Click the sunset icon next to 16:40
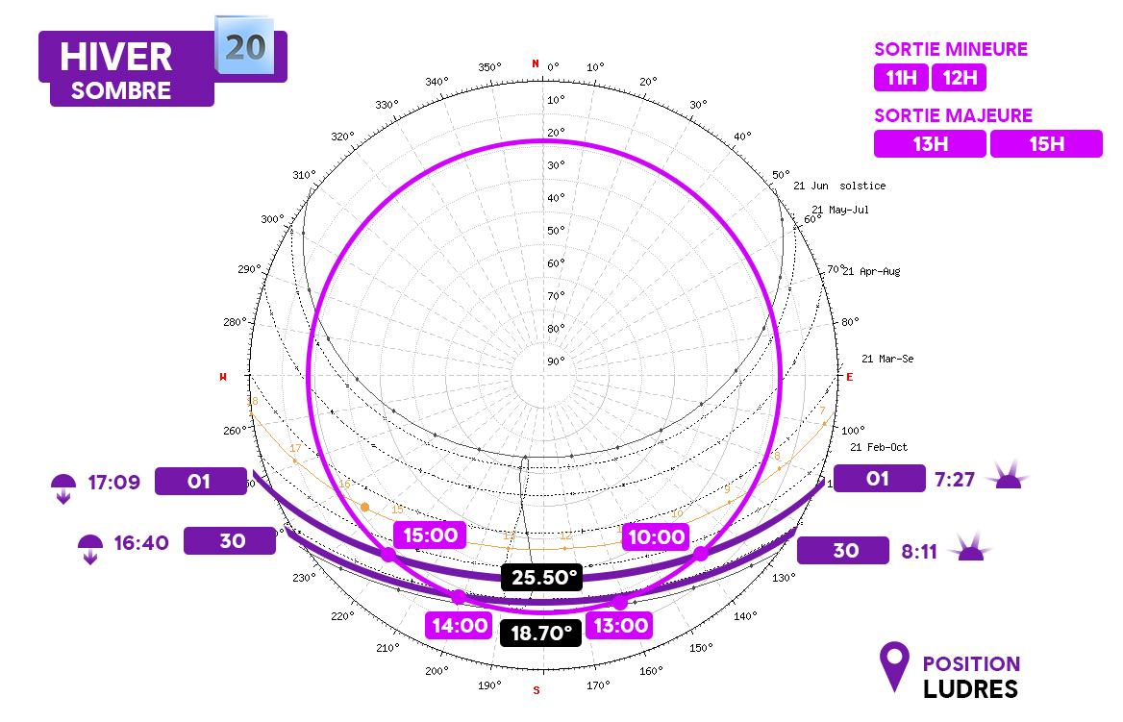1123x722 pixels. coord(90,548)
